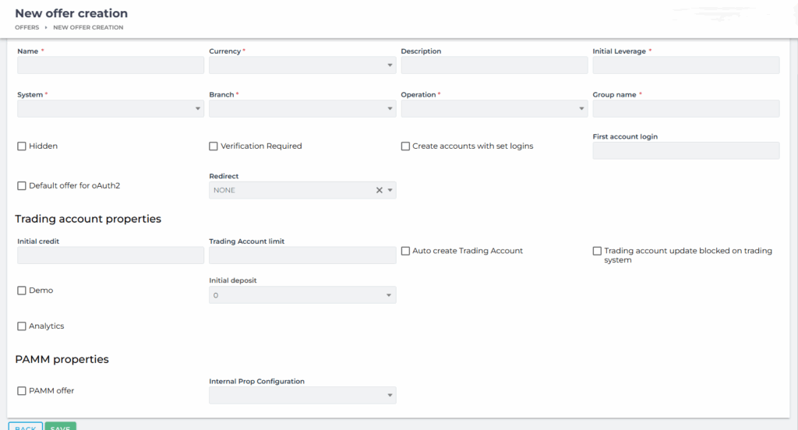Open the Currency dropdown

pyautogui.click(x=302, y=65)
